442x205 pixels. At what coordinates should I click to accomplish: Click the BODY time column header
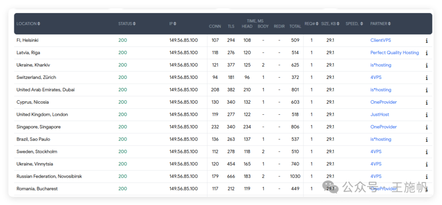pyautogui.click(x=263, y=27)
